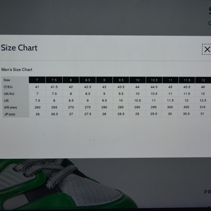Click IT/EU value 41.5
211x211 pixels.
[54, 87]
